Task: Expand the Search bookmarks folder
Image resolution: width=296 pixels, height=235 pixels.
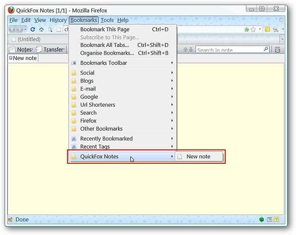Action: (x=122, y=113)
